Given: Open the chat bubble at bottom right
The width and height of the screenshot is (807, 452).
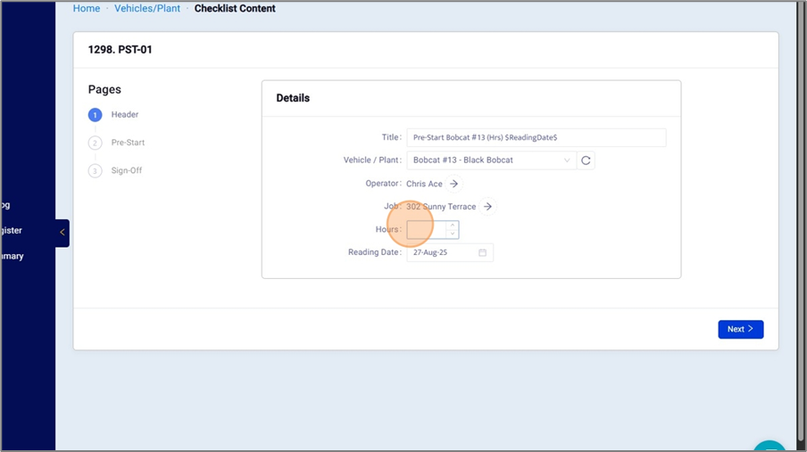Looking at the screenshot, I should (x=769, y=447).
